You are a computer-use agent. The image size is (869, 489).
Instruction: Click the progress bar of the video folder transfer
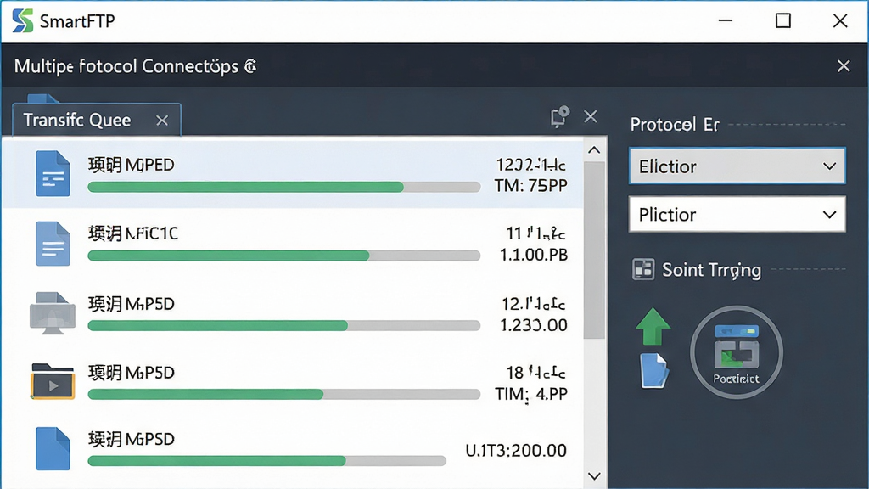(283, 394)
